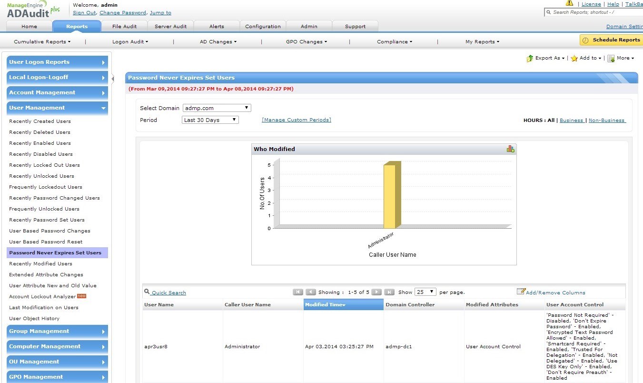This screenshot has height=383, width=643.
Task: Collapse the left sidebar with the arrow handle
Action: coord(113,79)
